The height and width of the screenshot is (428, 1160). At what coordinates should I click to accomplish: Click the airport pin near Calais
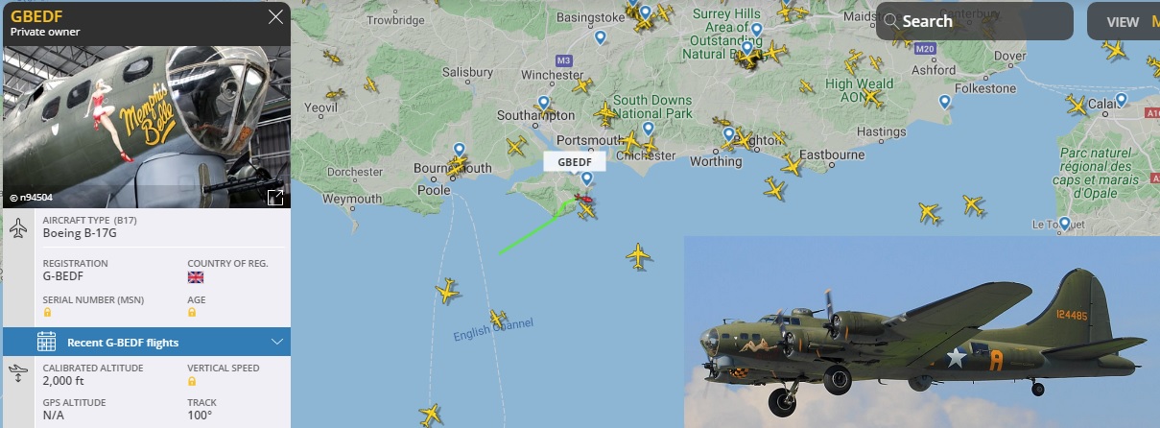(1121, 100)
